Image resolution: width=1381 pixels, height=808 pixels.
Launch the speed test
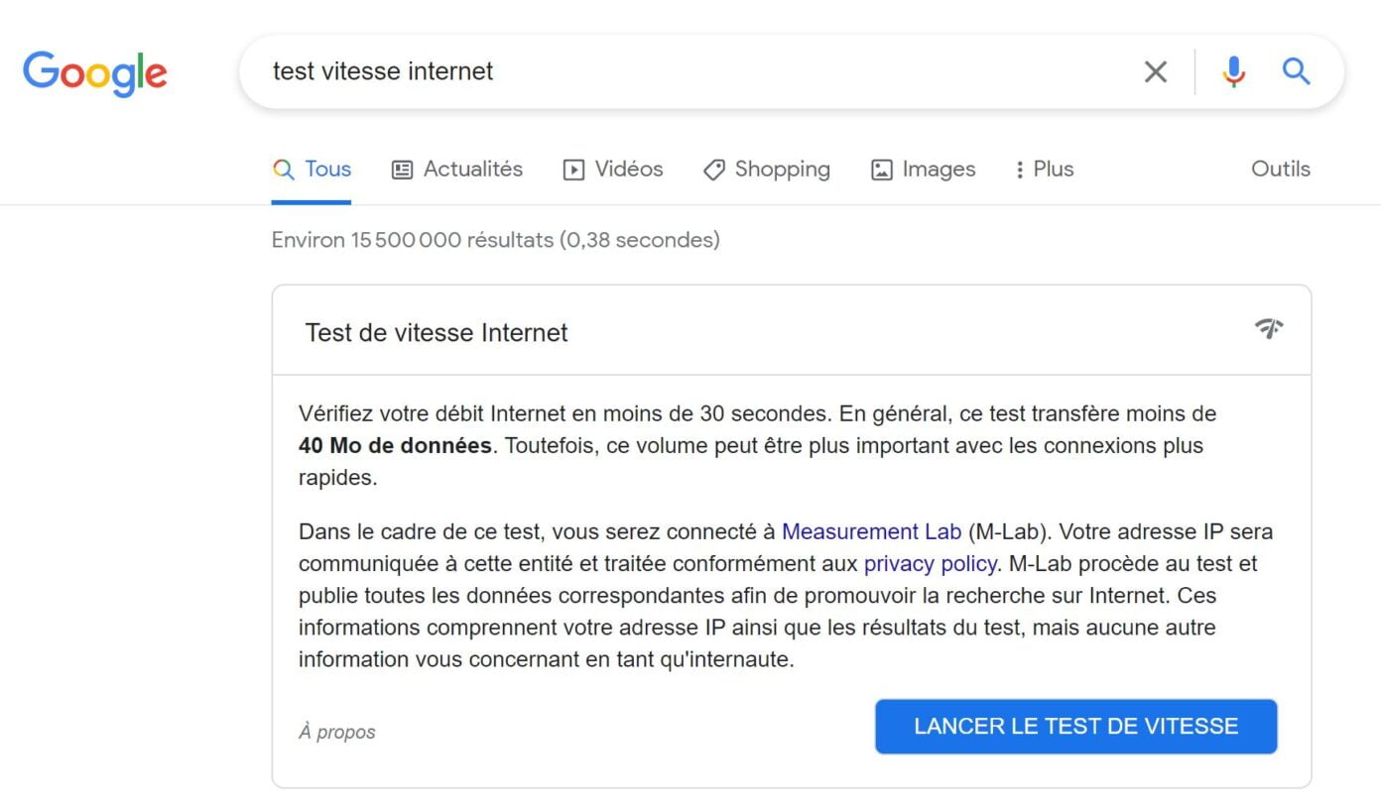[1075, 726]
